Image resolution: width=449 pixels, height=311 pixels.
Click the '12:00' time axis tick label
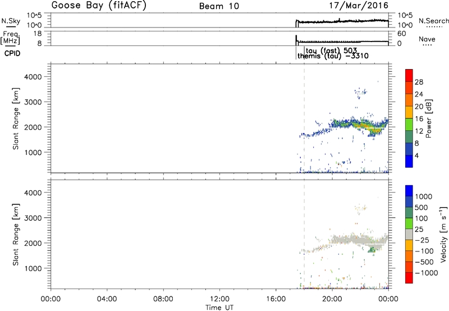click(219, 299)
